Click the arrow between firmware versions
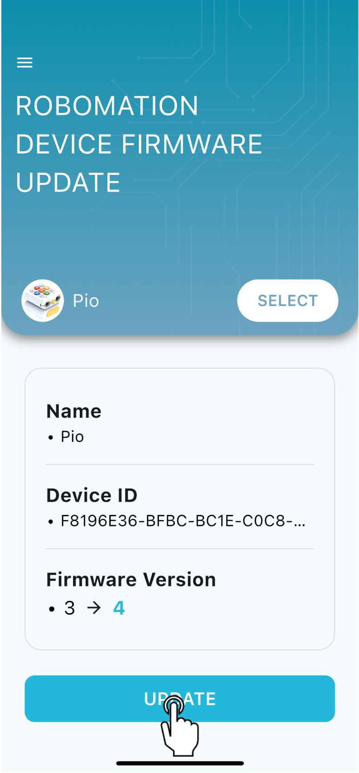The width and height of the screenshot is (359, 773). point(94,608)
